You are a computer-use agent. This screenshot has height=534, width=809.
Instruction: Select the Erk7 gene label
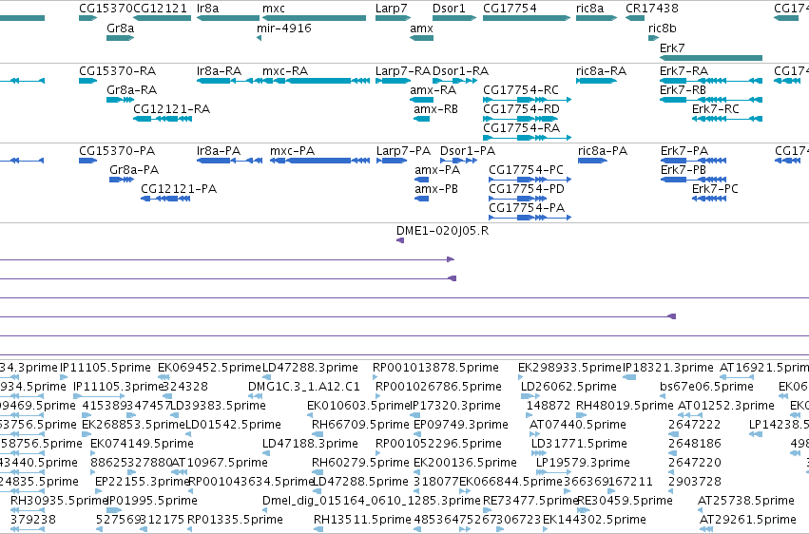pos(672,48)
